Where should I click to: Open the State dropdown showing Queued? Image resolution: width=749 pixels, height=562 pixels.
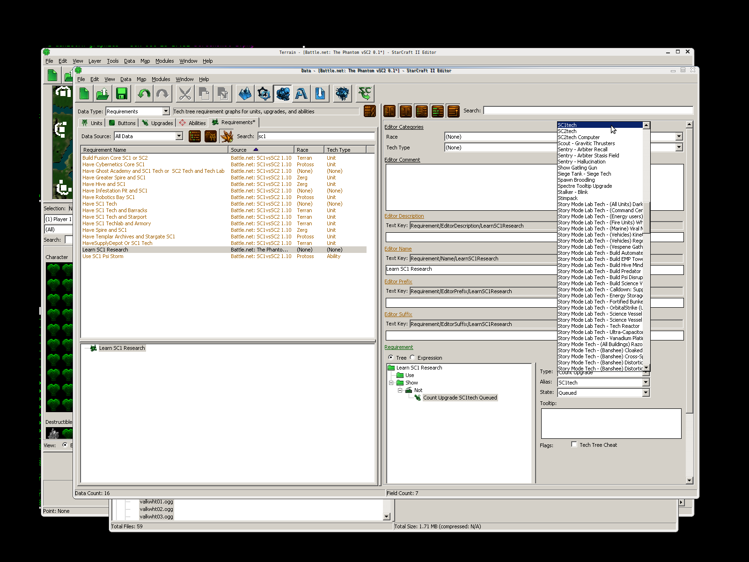[x=646, y=393]
